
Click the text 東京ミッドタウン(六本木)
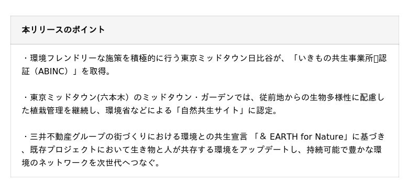coord(80,98)
